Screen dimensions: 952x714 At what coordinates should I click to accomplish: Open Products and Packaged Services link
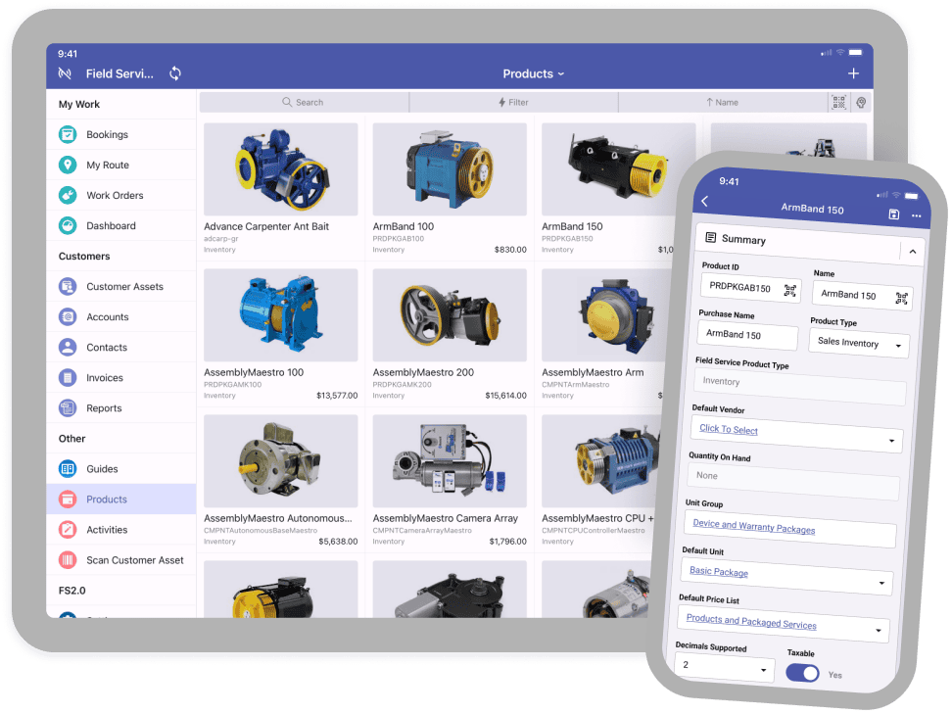coord(751,621)
